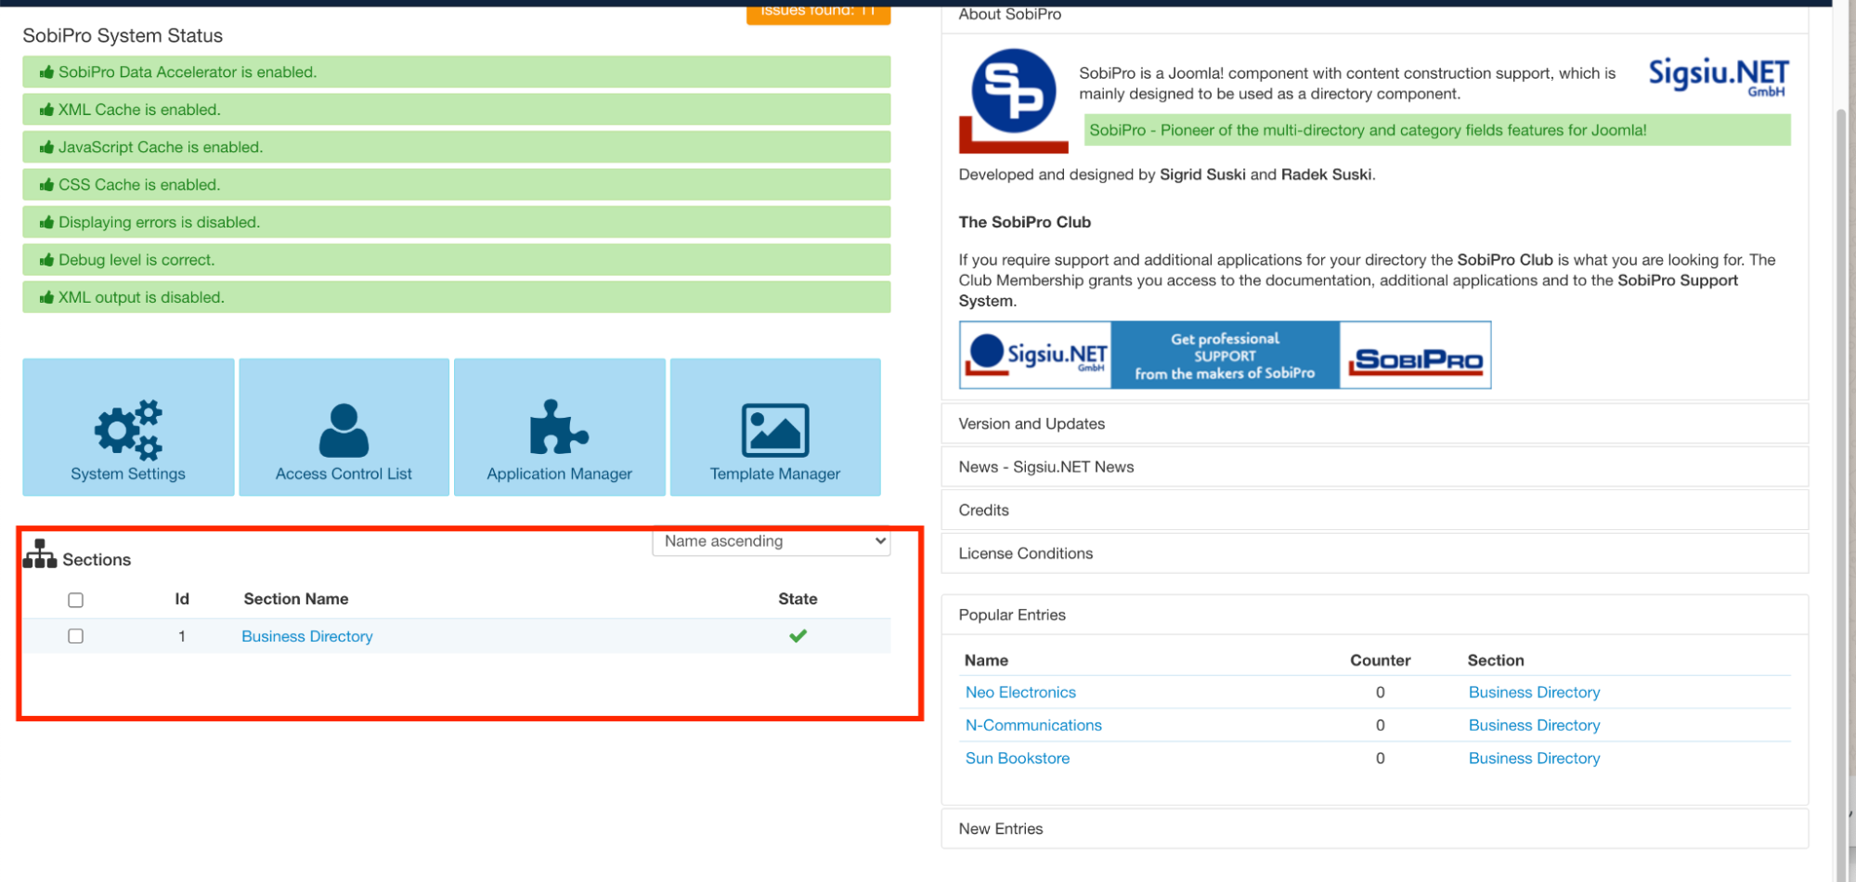Click the Counter column header
The height and width of the screenshot is (882, 1856).
click(x=1380, y=660)
